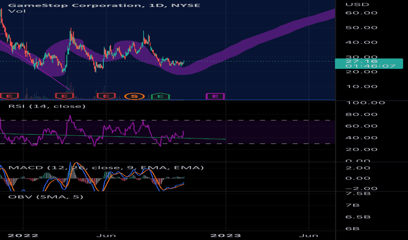Click the 01:46:07 bar countdown timer

[x=370, y=66]
